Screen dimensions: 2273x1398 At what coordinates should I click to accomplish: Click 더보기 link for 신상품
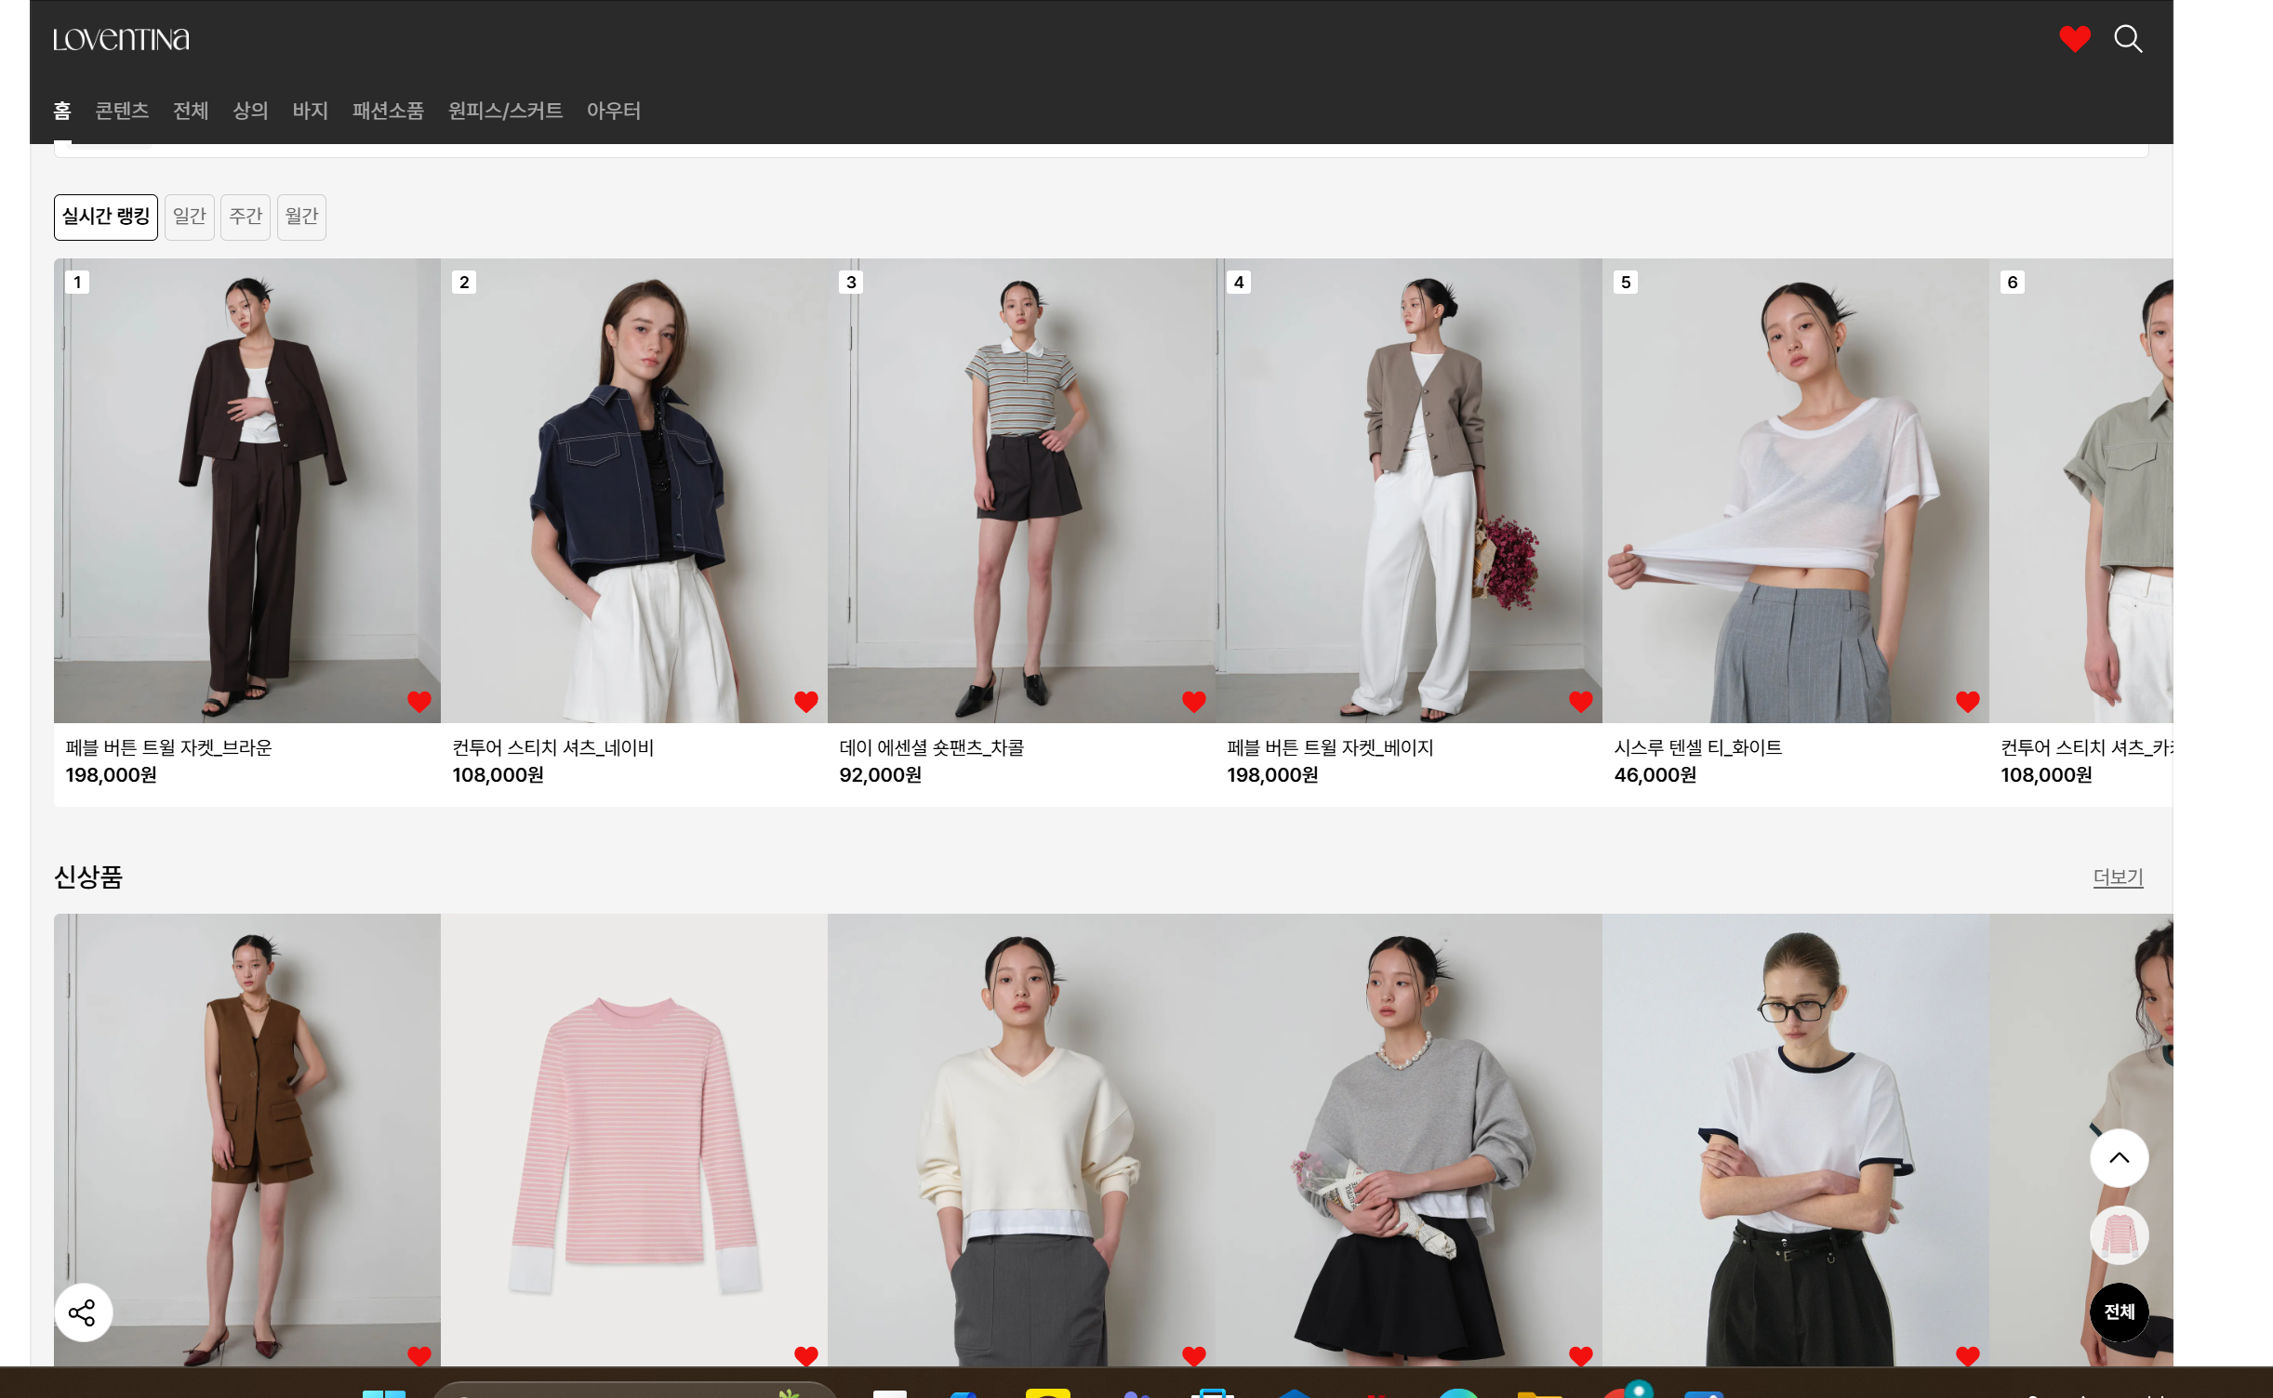[x=2118, y=877]
